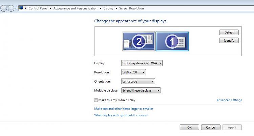Click the Cancel button

211,127
